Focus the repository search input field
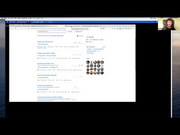Screen dimensions: 180x135 point(51,31)
